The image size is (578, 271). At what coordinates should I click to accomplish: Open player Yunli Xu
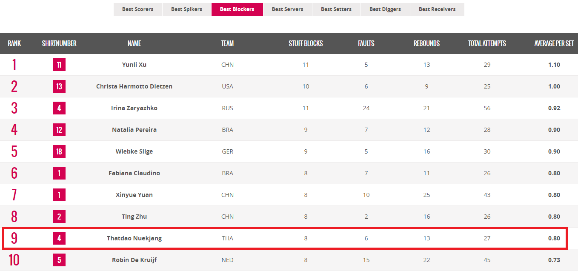coord(134,65)
